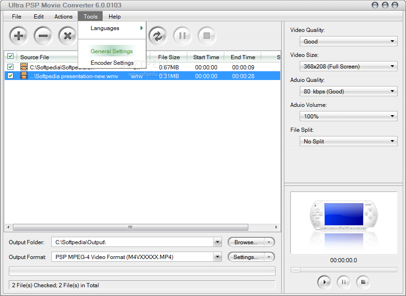Click the PSP preview image
Image resolution: width=406 pixels, height=296 pixels.
pyautogui.click(x=344, y=223)
